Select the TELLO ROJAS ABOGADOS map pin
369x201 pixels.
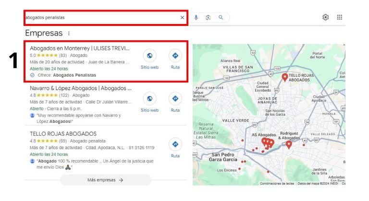tap(285, 77)
